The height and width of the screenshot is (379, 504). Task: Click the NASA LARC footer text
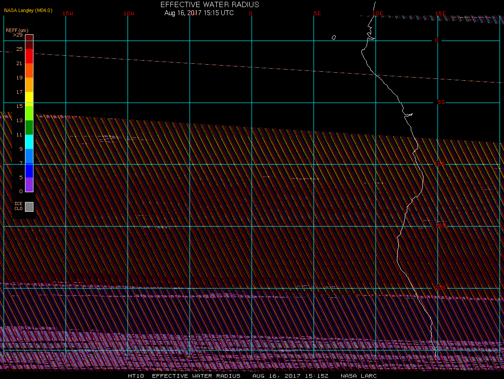pos(359,376)
